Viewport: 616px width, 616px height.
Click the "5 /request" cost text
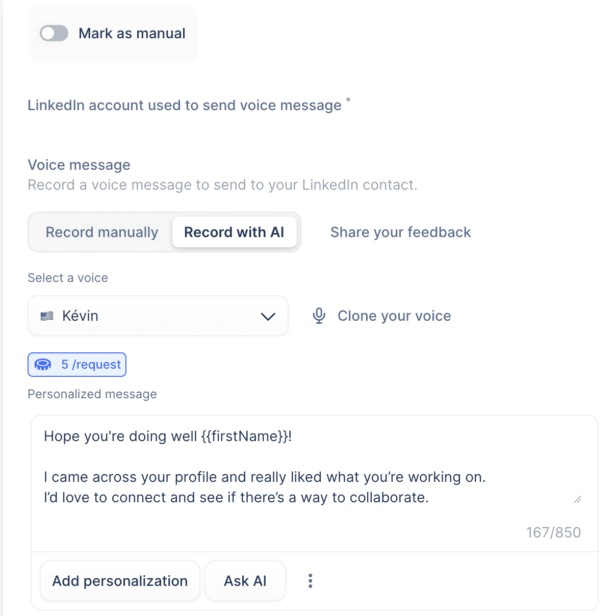point(91,365)
